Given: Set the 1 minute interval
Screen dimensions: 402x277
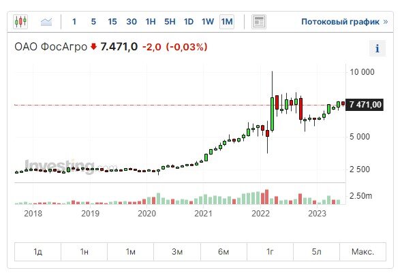Looking at the screenshot, I should (74, 22).
